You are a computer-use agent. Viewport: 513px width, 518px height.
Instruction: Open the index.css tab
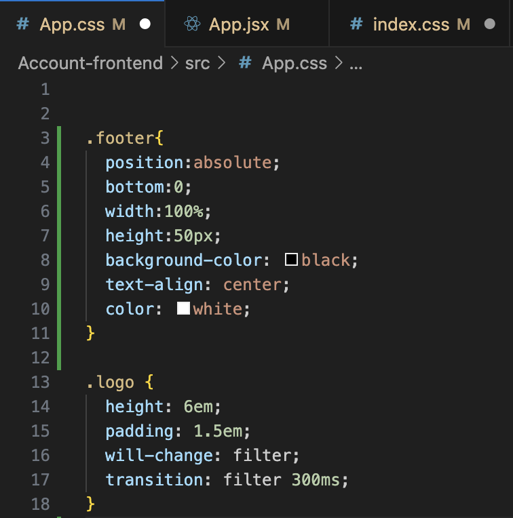coord(411,25)
